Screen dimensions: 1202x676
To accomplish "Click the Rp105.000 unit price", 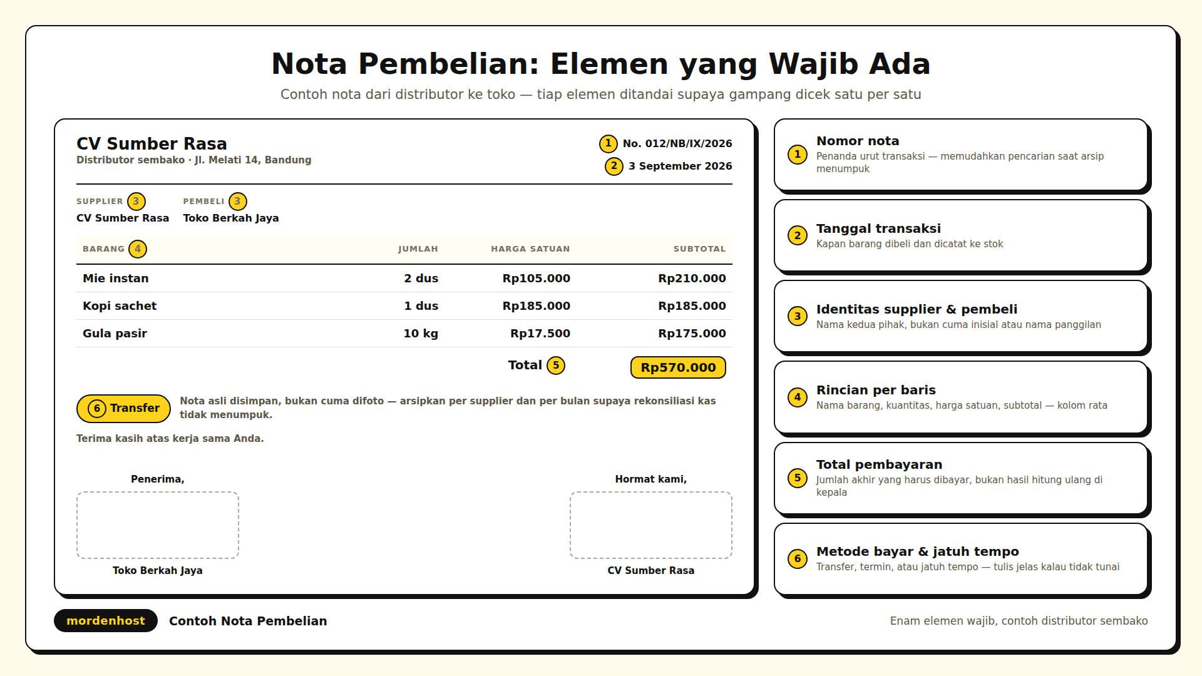I will 537,279.
